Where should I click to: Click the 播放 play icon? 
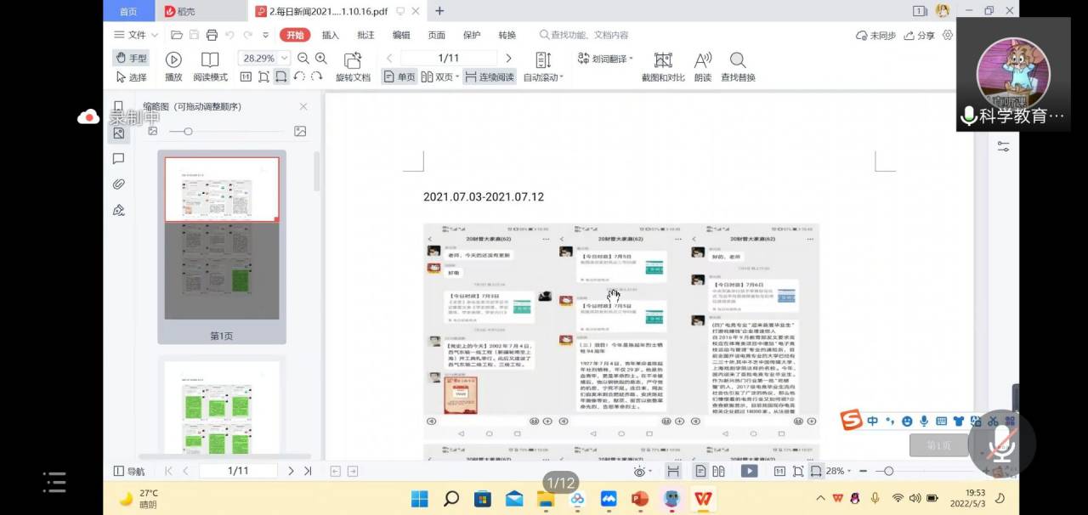pyautogui.click(x=173, y=59)
